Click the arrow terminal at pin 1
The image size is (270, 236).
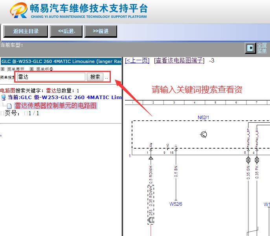click(151, 158)
